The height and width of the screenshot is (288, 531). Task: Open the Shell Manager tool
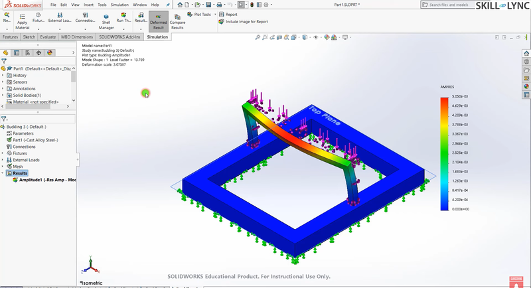tap(106, 21)
